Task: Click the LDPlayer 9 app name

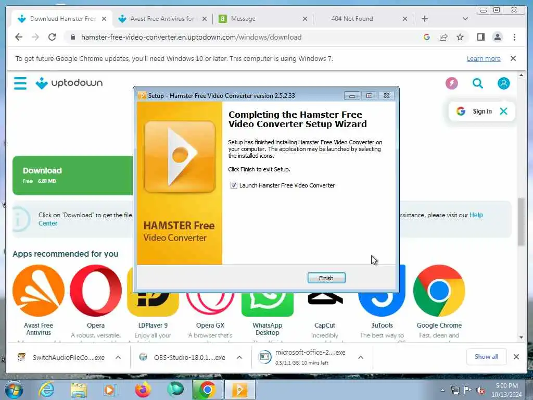Action: (153, 325)
